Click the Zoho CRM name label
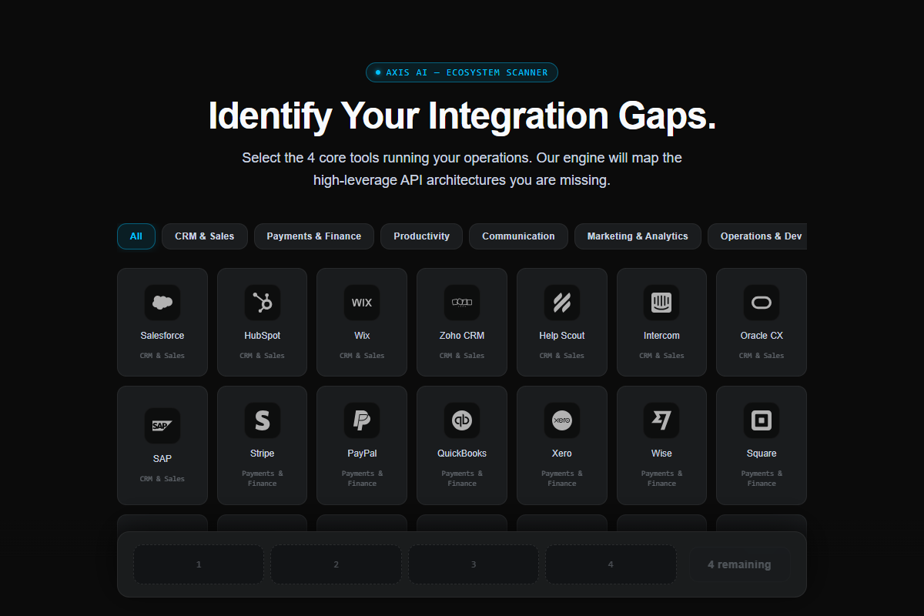The width and height of the screenshot is (924, 616). click(x=462, y=336)
